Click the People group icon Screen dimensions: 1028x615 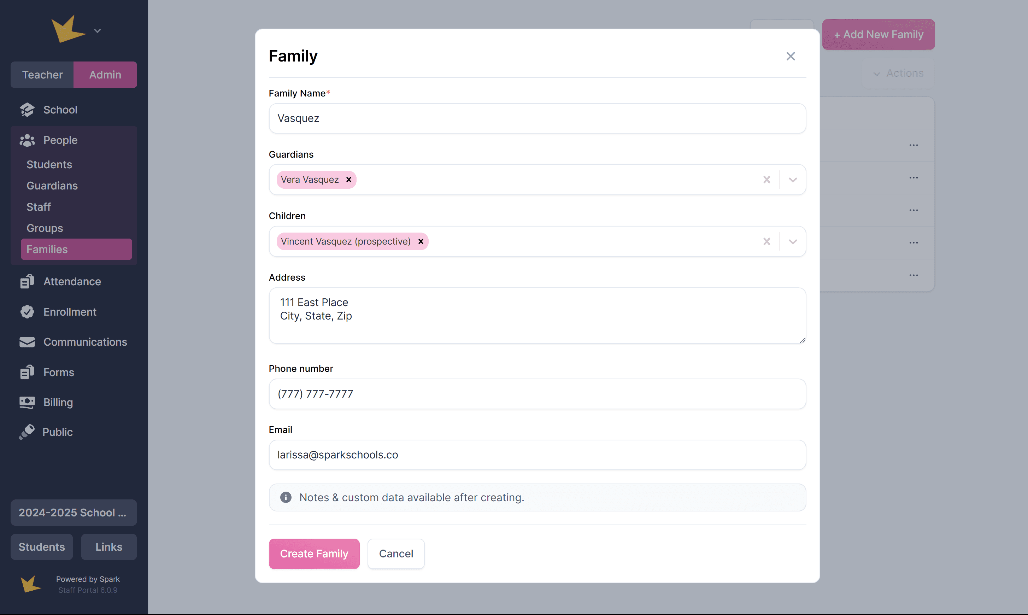[27, 140]
